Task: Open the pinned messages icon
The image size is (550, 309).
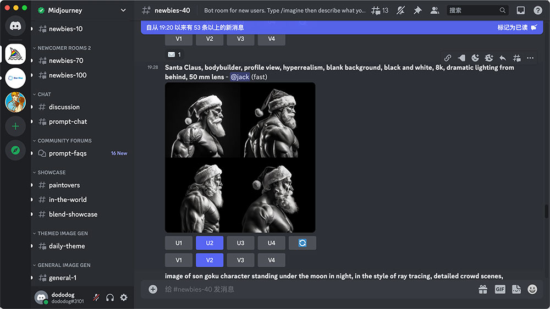Action: click(x=417, y=10)
